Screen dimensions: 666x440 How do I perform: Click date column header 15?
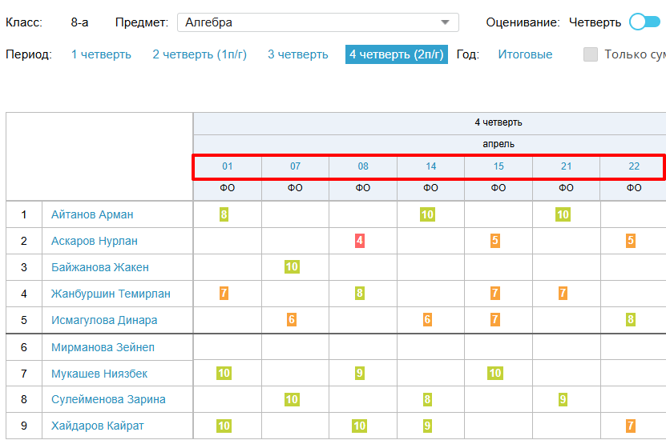click(x=498, y=166)
